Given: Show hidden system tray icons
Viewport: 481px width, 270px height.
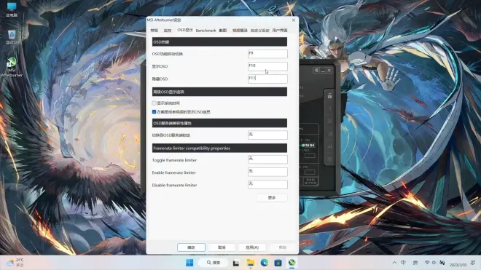Looking at the screenshot, I should tap(394, 263).
